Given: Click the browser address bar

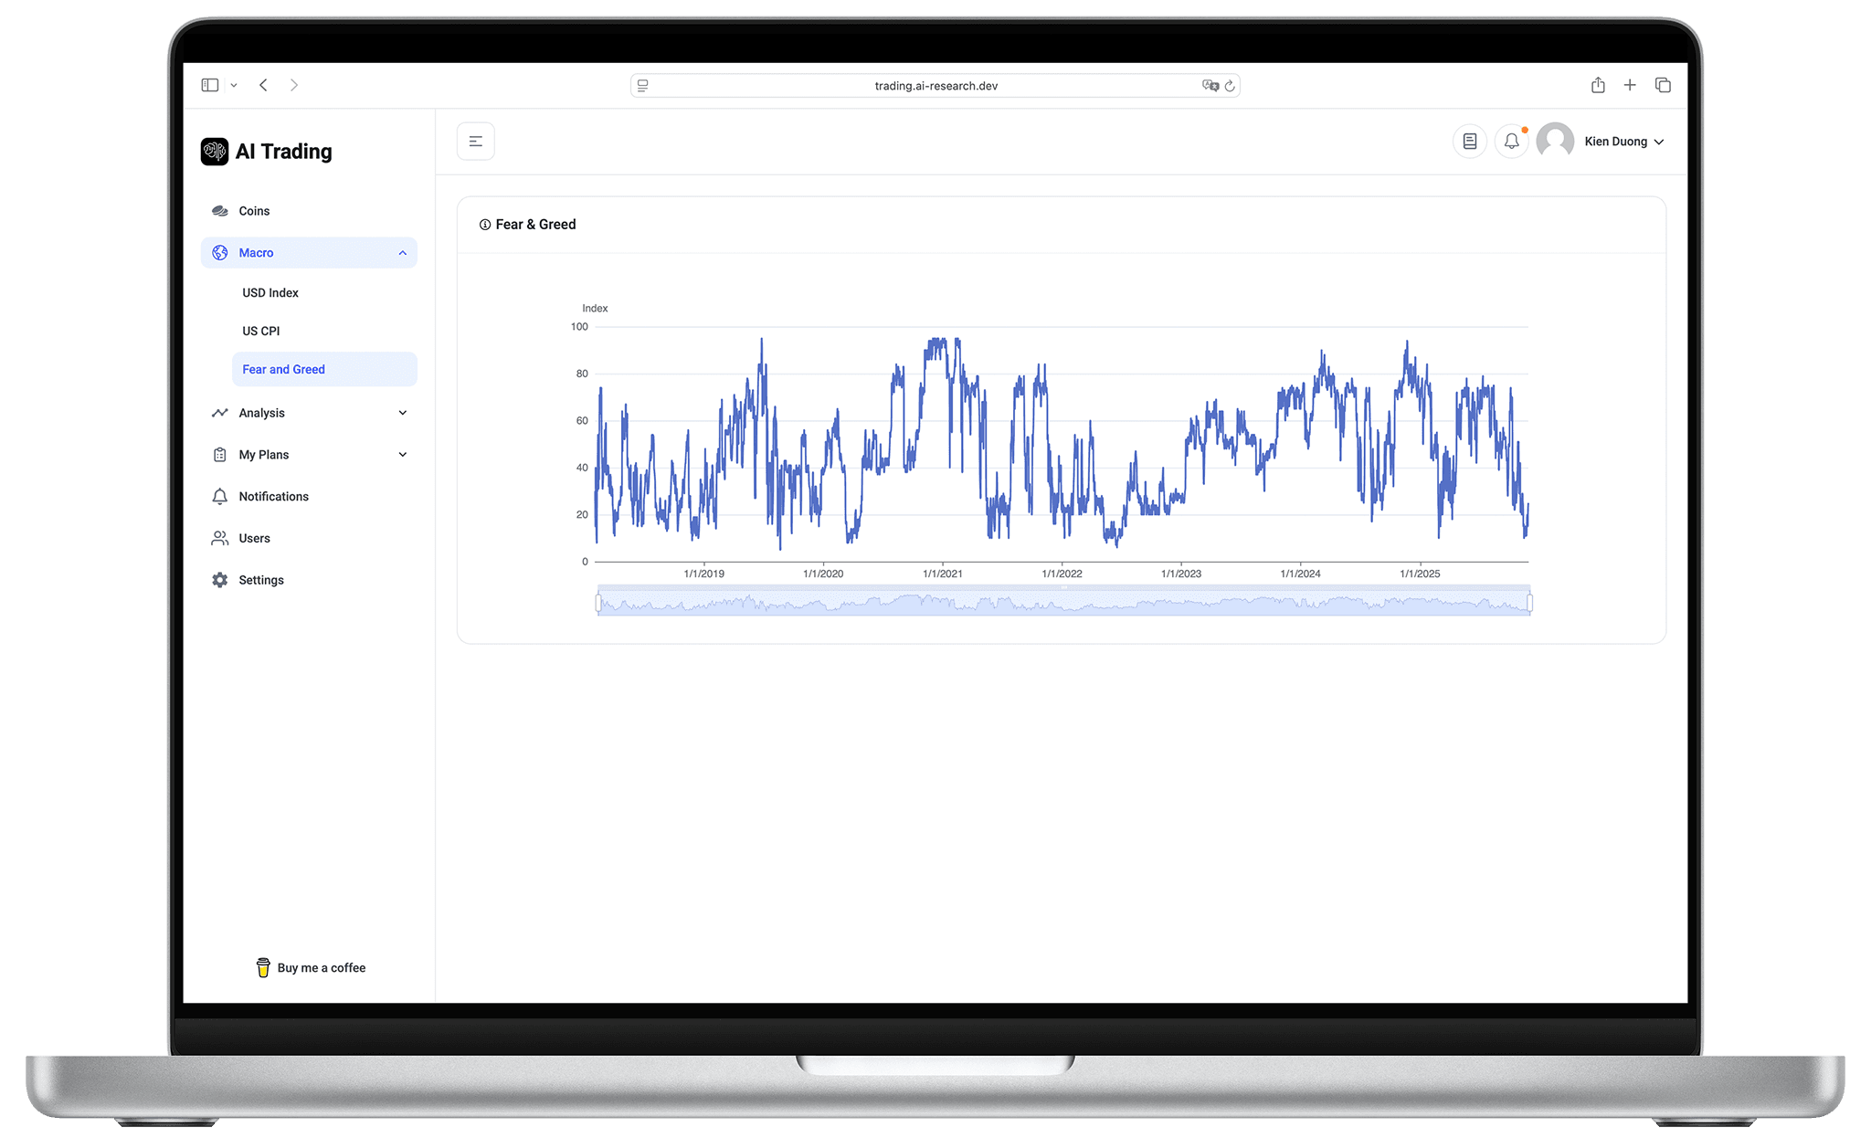Looking at the screenshot, I should click(935, 86).
